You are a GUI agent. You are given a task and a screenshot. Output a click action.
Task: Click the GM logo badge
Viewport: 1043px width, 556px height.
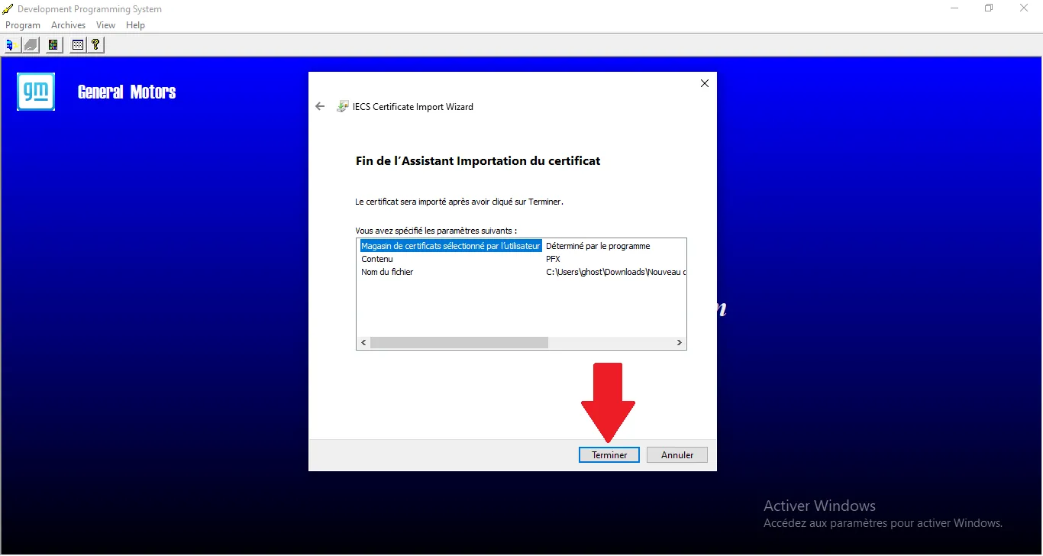click(36, 92)
